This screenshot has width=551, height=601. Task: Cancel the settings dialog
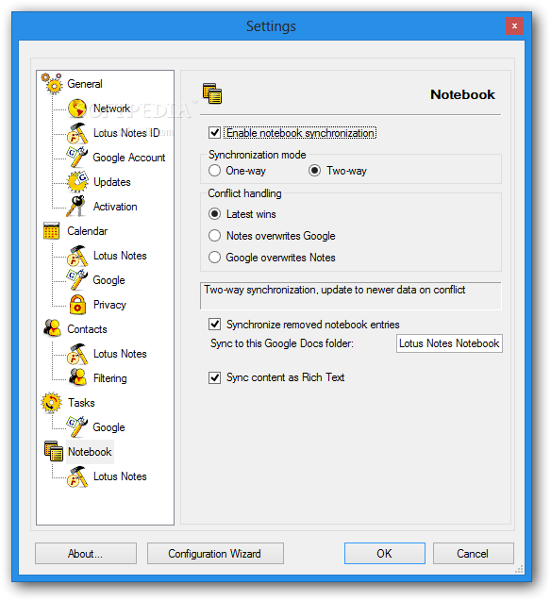[474, 553]
